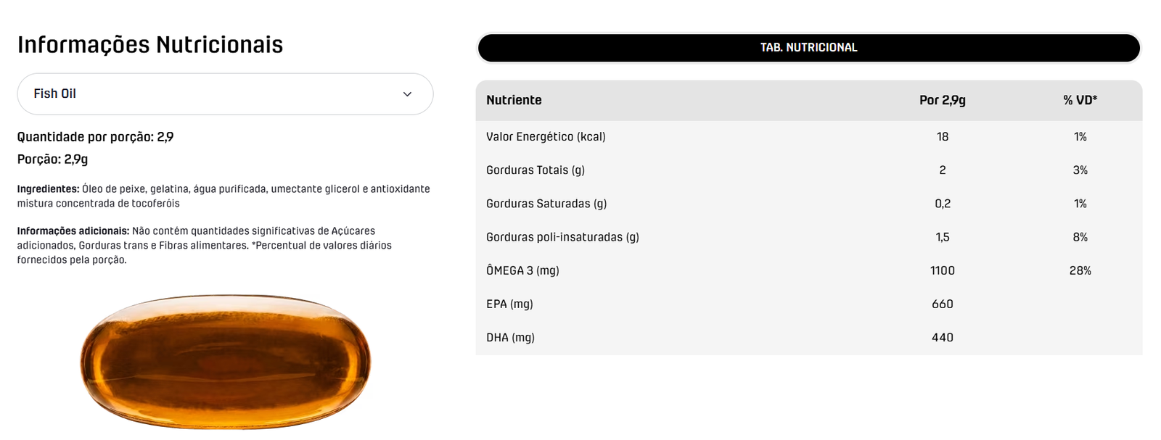Click the fish oil capsule image
Screen dimensions: 1161x440
coord(225,362)
